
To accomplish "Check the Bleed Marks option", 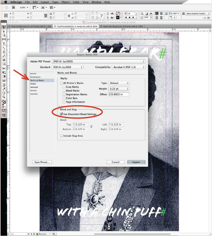I will pyautogui.click(x=64, y=90).
